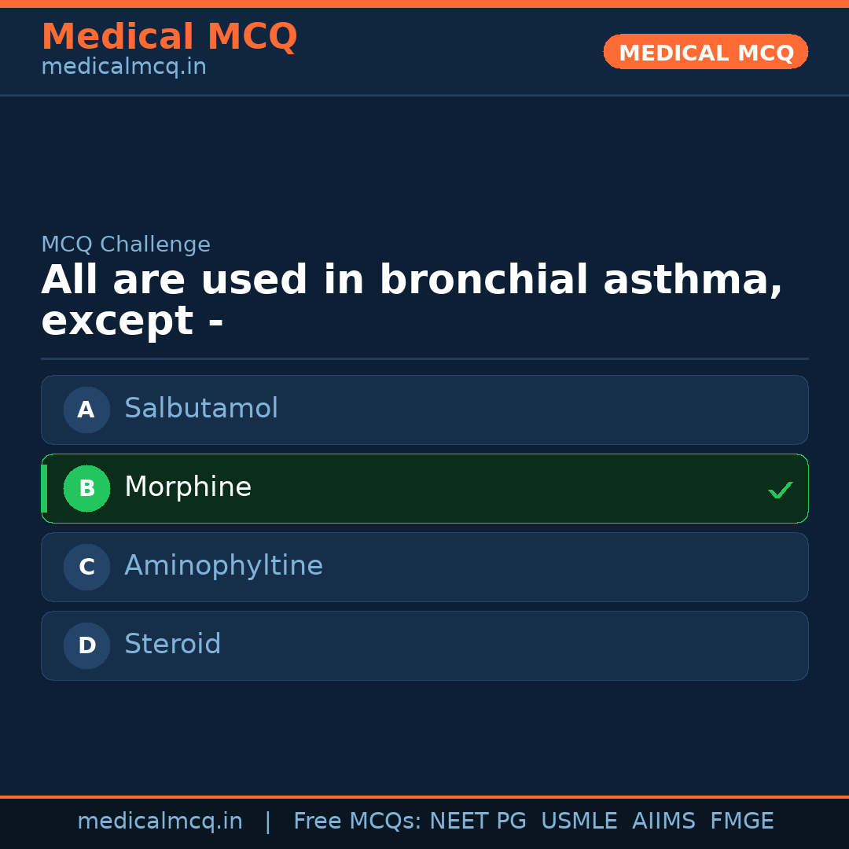Click the USMLE footer label

[579, 821]
